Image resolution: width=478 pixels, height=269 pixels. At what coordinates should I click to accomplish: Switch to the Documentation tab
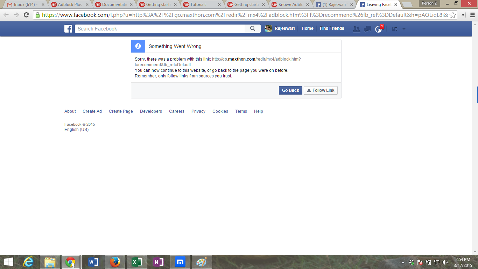click(113, 5)
